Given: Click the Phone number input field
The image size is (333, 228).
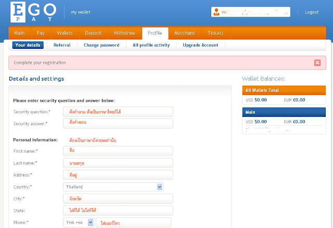Looking at the screenshot, I should (x=134, y=222).
